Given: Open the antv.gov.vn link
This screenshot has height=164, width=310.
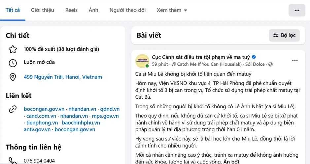Looking at the screenshot, I should click(37, 129).
